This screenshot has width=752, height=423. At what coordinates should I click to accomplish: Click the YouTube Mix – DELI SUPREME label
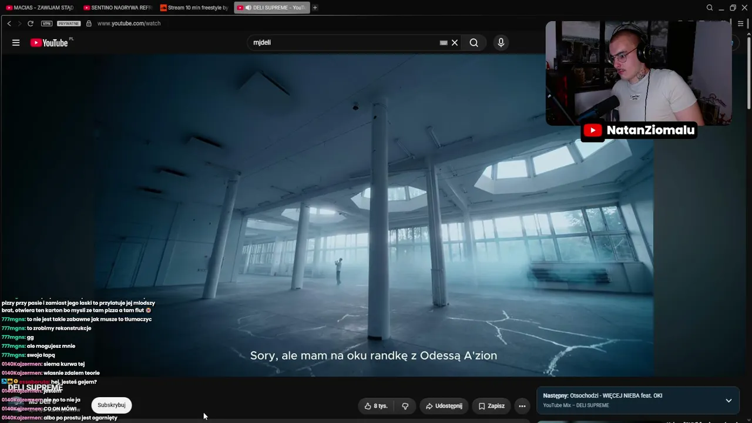pyautogui.click(x=576, y=405)
